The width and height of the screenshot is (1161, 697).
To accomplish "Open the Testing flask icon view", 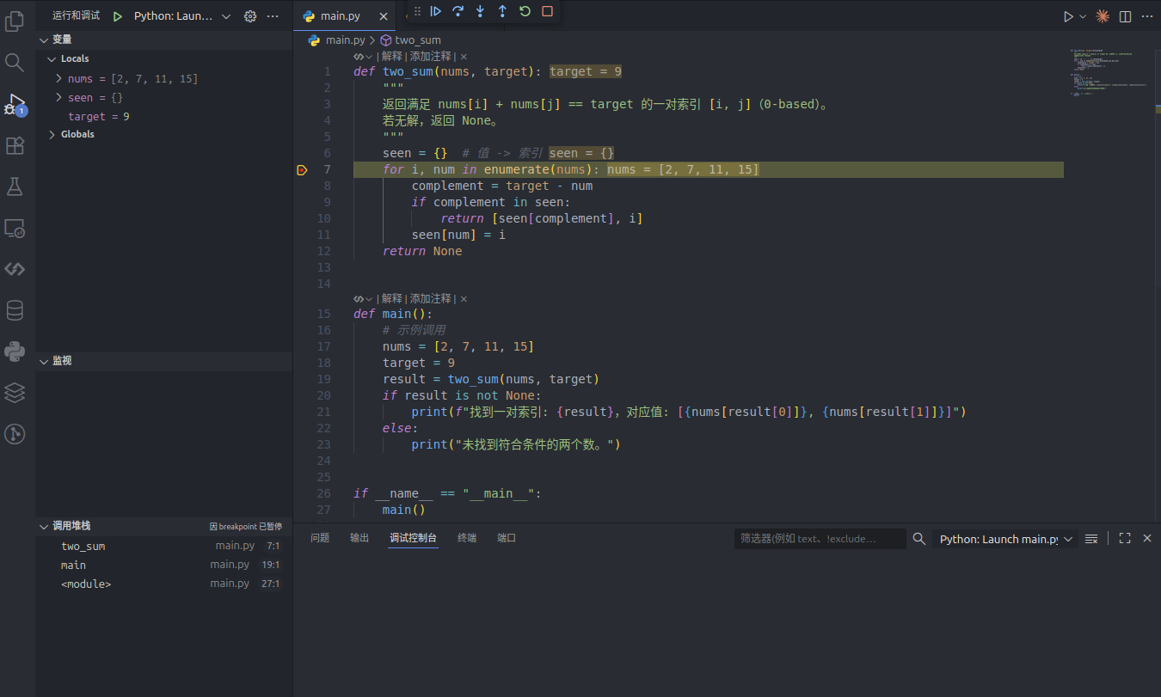I will (15, 186).
